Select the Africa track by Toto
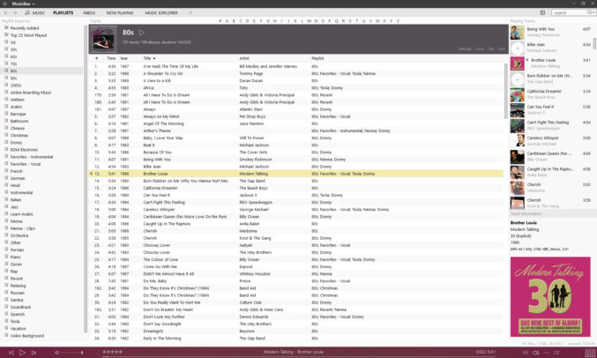This screenshot has height=358, width=597. pos(295,88)
